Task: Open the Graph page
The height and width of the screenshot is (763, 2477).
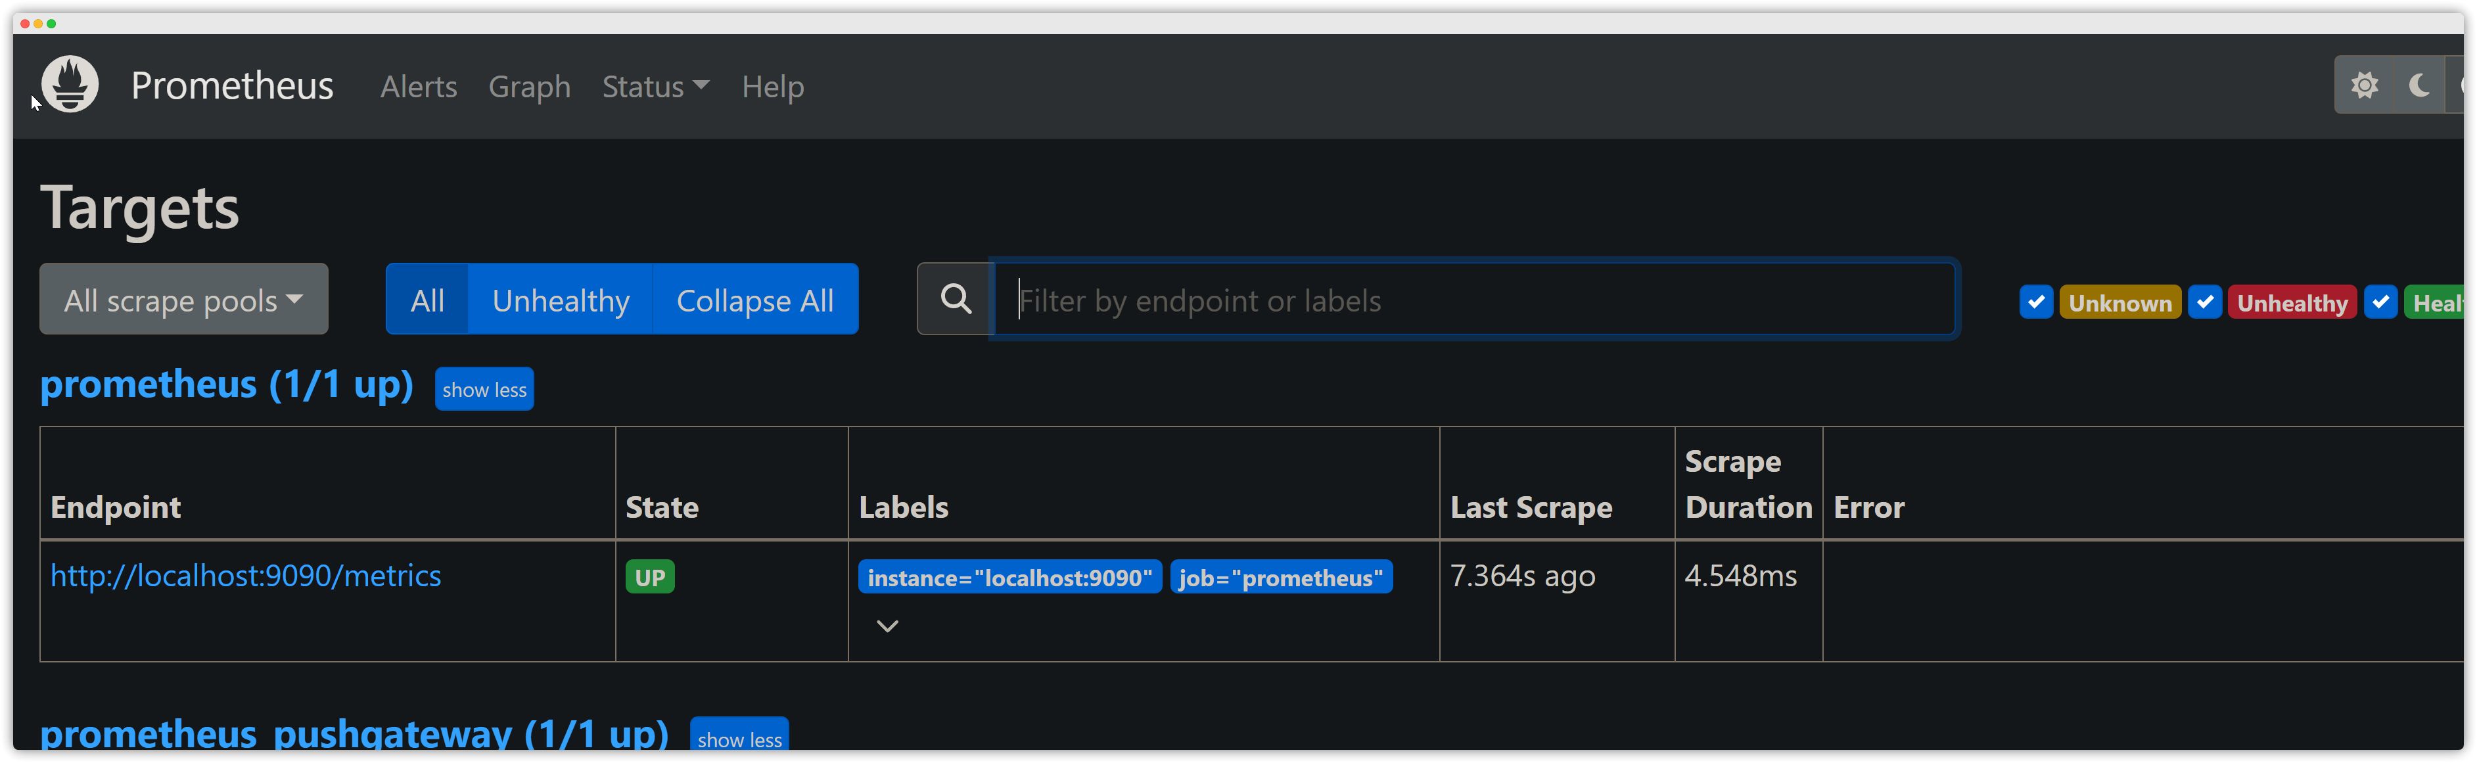Action: (529, 87)
